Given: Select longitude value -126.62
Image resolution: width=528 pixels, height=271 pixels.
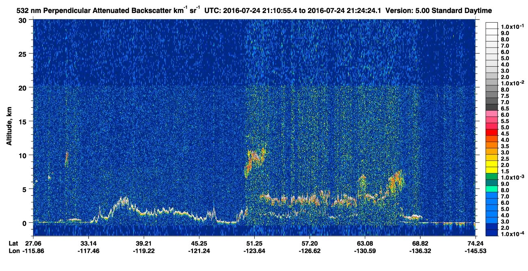Looking at the screenshot, I should pos(309,251).
